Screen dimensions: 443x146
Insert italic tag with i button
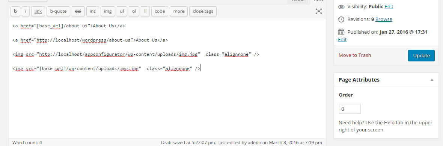coord(26,11)
